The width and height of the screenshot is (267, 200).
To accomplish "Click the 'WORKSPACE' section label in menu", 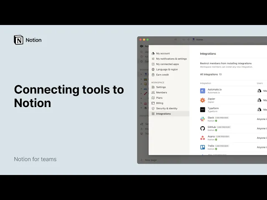I will 158,82.
